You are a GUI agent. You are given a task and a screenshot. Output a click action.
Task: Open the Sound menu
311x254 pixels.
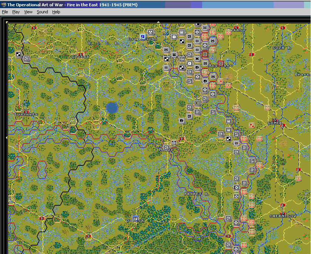(42, 12)
